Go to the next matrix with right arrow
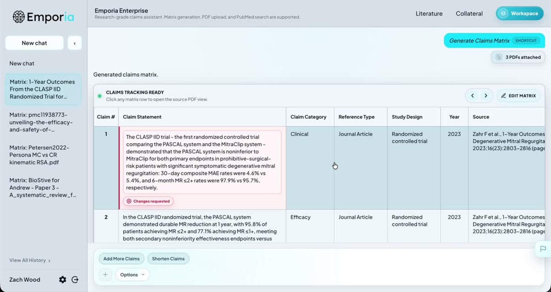 coord(486,96)
